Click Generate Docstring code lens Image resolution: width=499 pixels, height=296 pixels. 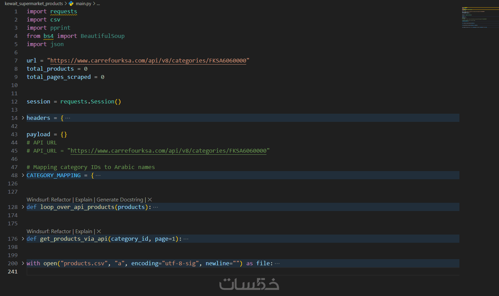pyautogui.click(x=120, y=200)
